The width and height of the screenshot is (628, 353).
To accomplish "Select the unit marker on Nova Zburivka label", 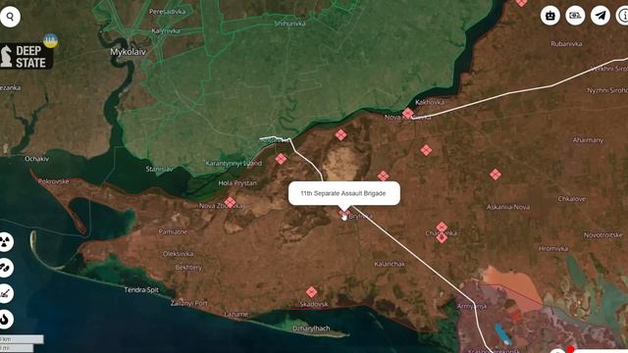I will pyautogui.click(x=230, y=203).
